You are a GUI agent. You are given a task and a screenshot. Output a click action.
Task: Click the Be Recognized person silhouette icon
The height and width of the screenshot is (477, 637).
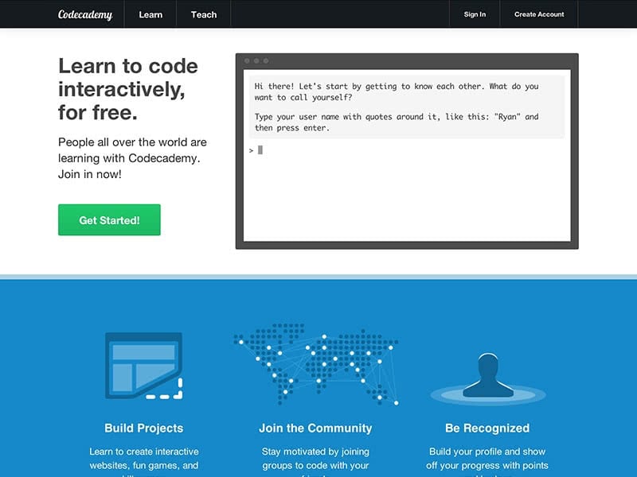(x=487, y=377)
